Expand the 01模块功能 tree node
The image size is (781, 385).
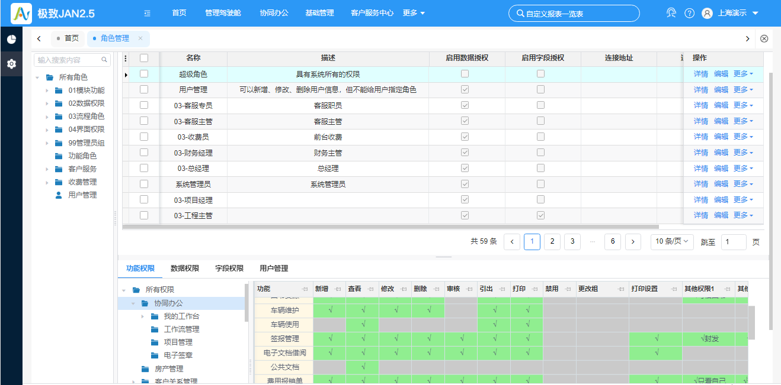tap(47, 90)
